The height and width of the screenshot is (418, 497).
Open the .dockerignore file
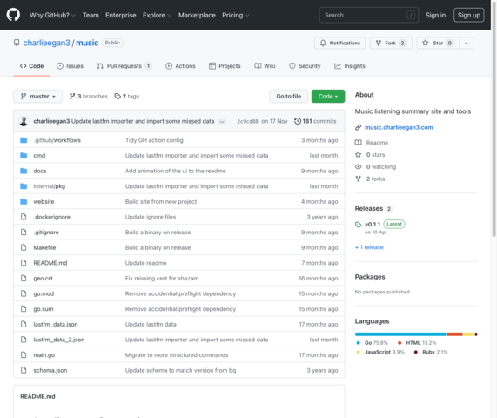coord(52,217)
